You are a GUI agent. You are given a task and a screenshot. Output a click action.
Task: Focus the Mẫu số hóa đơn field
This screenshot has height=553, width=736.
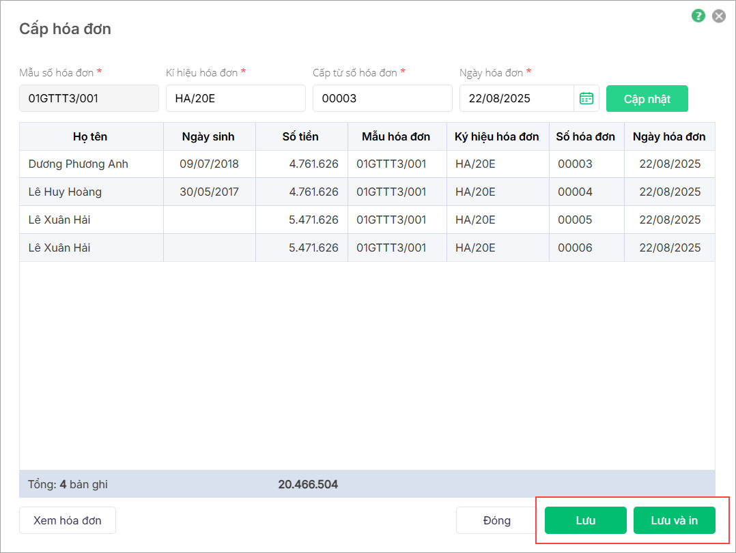[x=89, y=98]
